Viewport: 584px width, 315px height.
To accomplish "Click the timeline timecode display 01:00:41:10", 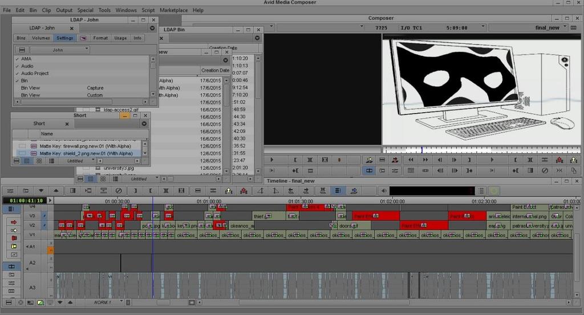I will click(x=26, y=200).
